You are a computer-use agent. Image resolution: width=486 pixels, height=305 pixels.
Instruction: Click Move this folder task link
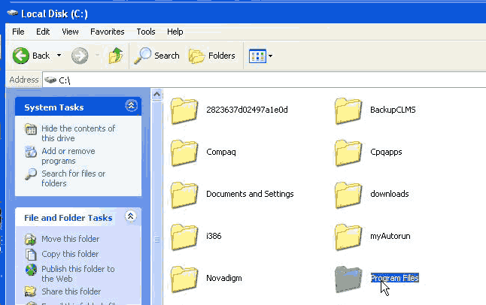(71, 239)
